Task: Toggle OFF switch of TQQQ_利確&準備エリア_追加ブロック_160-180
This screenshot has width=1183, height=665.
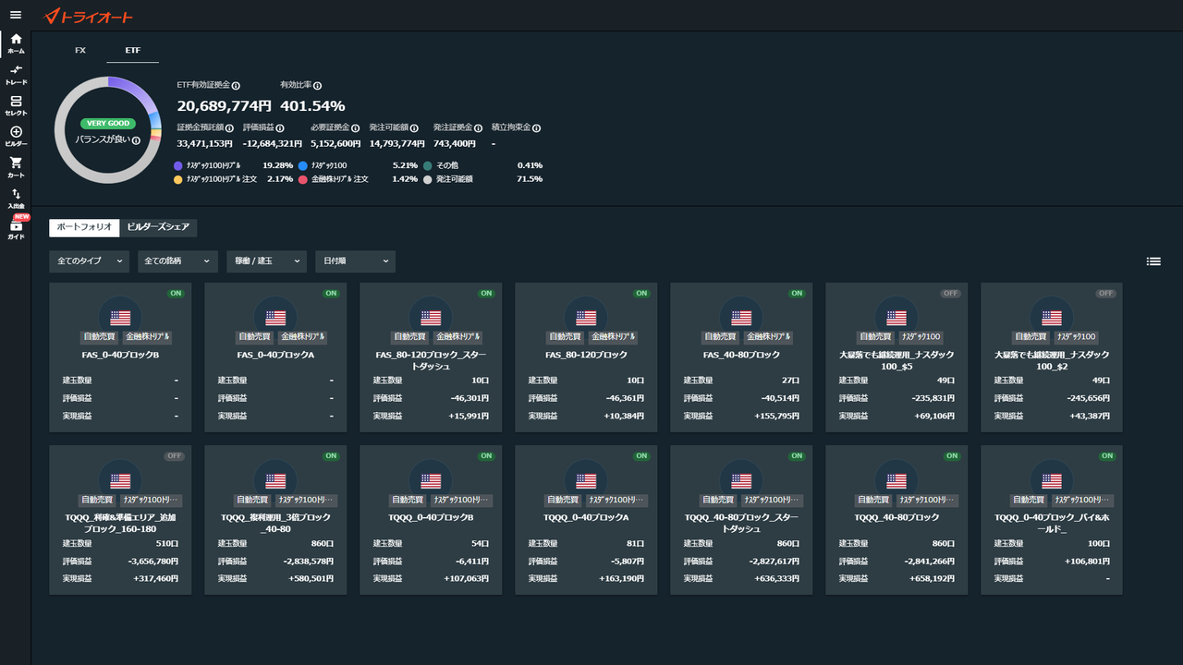Action: click(175, 456)
